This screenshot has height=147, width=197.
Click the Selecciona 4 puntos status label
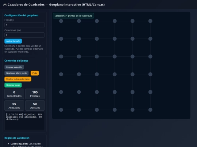73,16
